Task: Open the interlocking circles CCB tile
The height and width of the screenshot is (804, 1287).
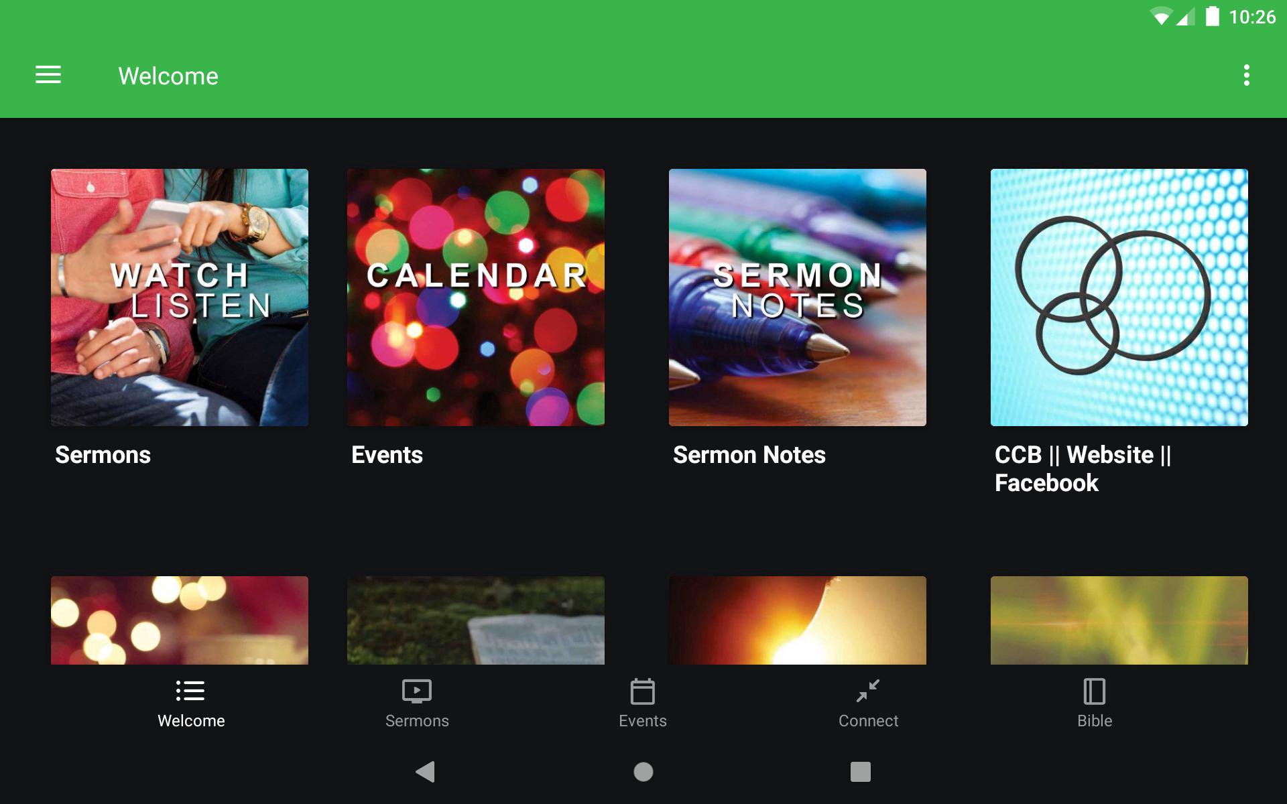Action: (1119, 297)
